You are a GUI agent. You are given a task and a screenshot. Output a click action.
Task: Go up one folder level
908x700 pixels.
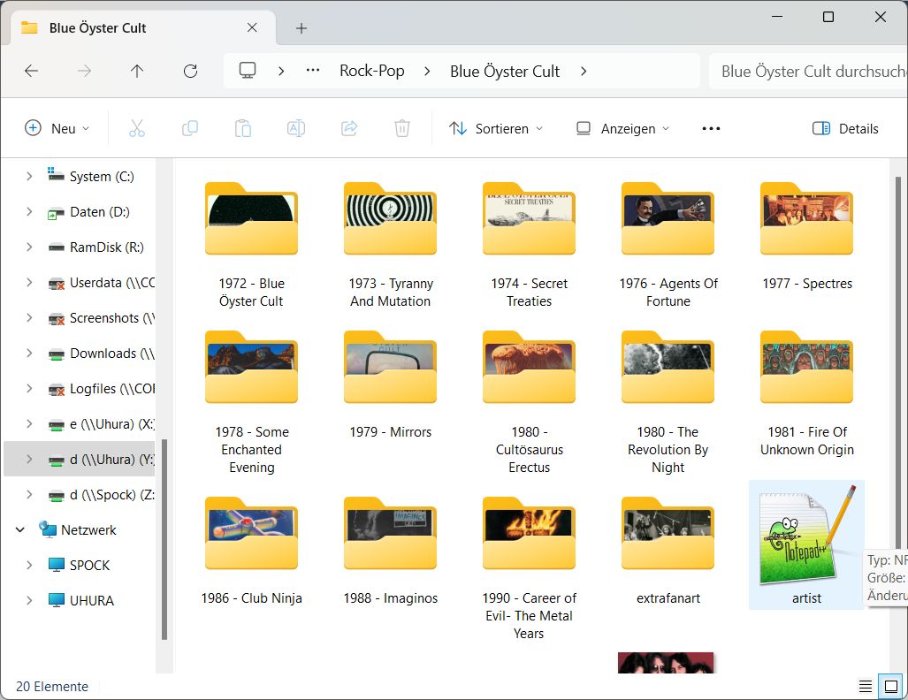[137, 72]
